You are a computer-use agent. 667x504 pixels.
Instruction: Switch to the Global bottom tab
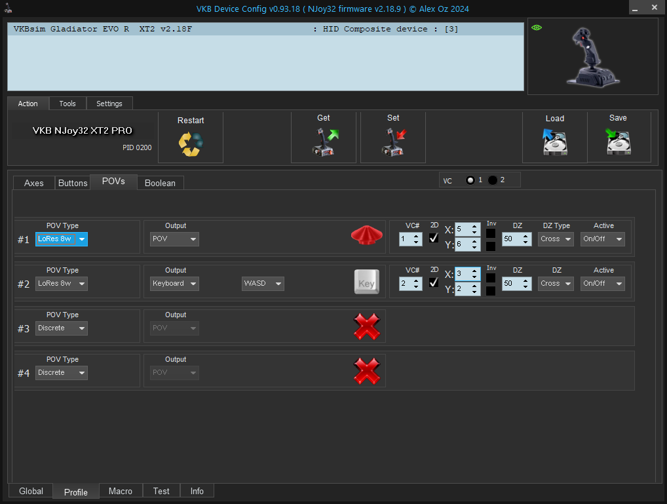point(31,491)
